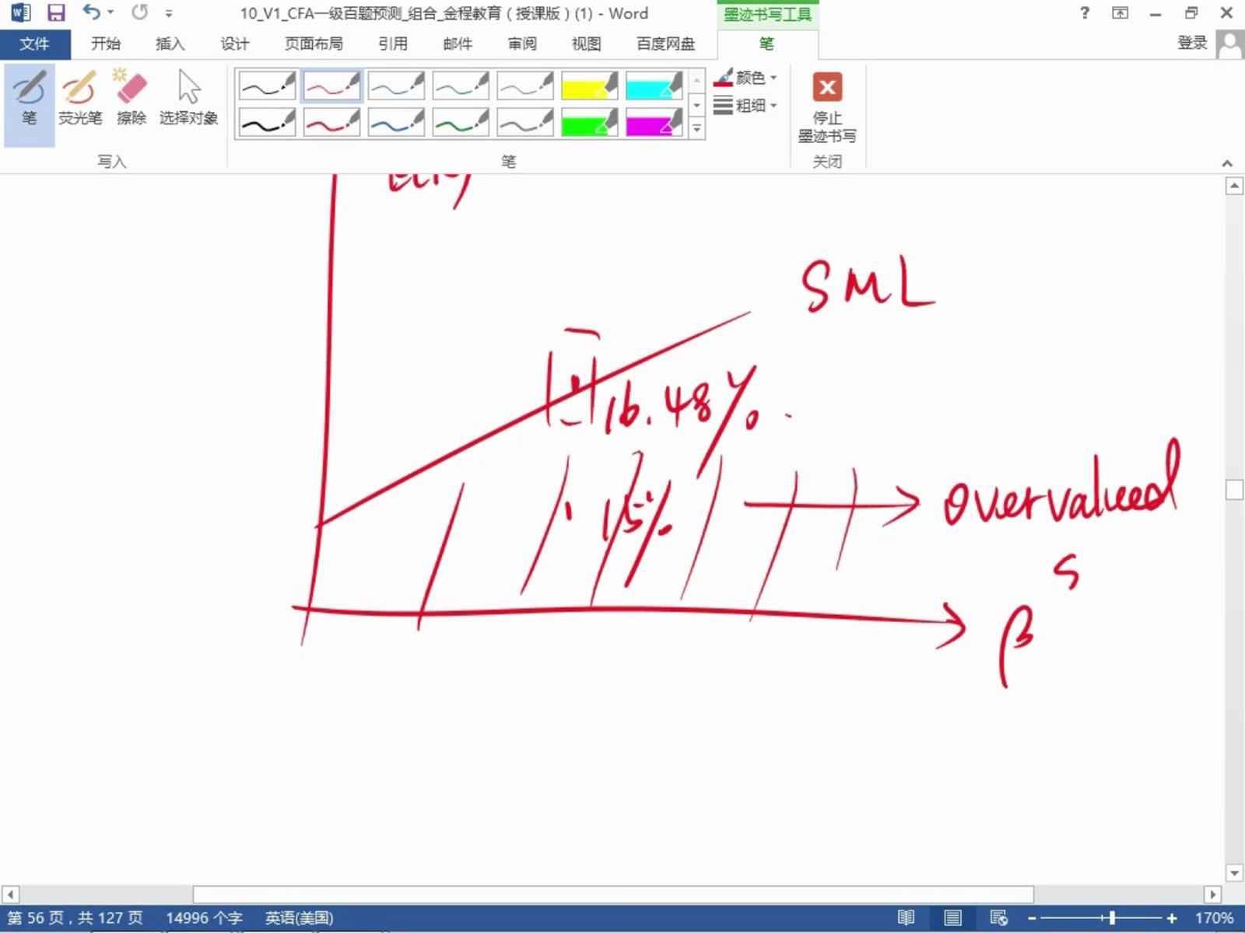
Task: Switch to web layout view
Action: [998, 918]
